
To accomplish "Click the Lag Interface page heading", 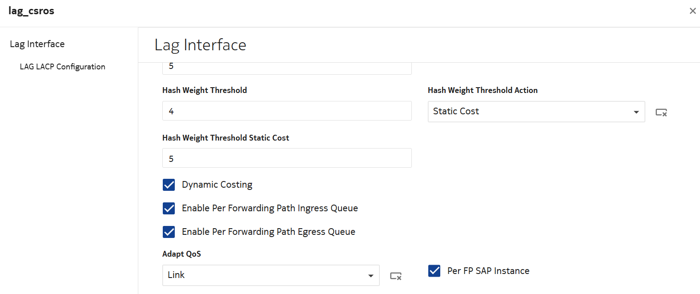I will 200,45.
